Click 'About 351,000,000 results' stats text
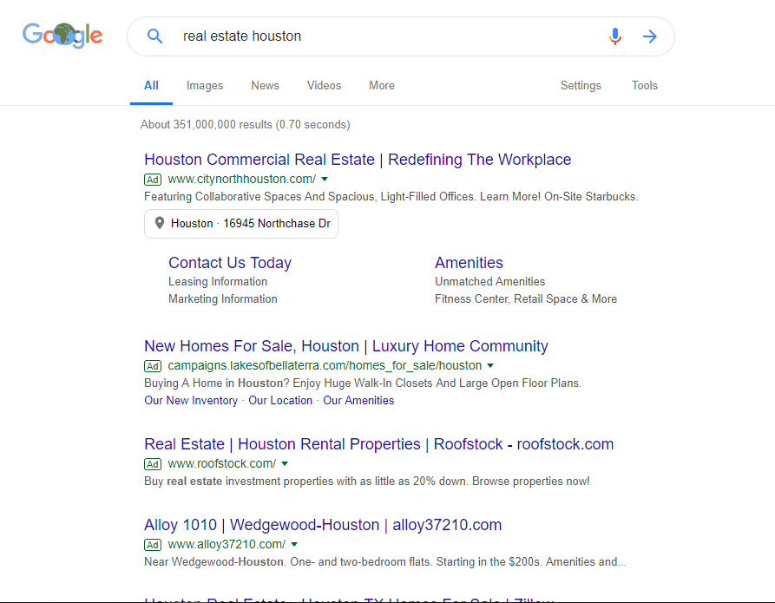This screenshot has width=775, height=603. tap(245, 125)
